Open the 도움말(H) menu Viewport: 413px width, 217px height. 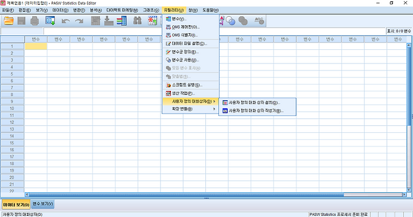click(x=211, y=10)
